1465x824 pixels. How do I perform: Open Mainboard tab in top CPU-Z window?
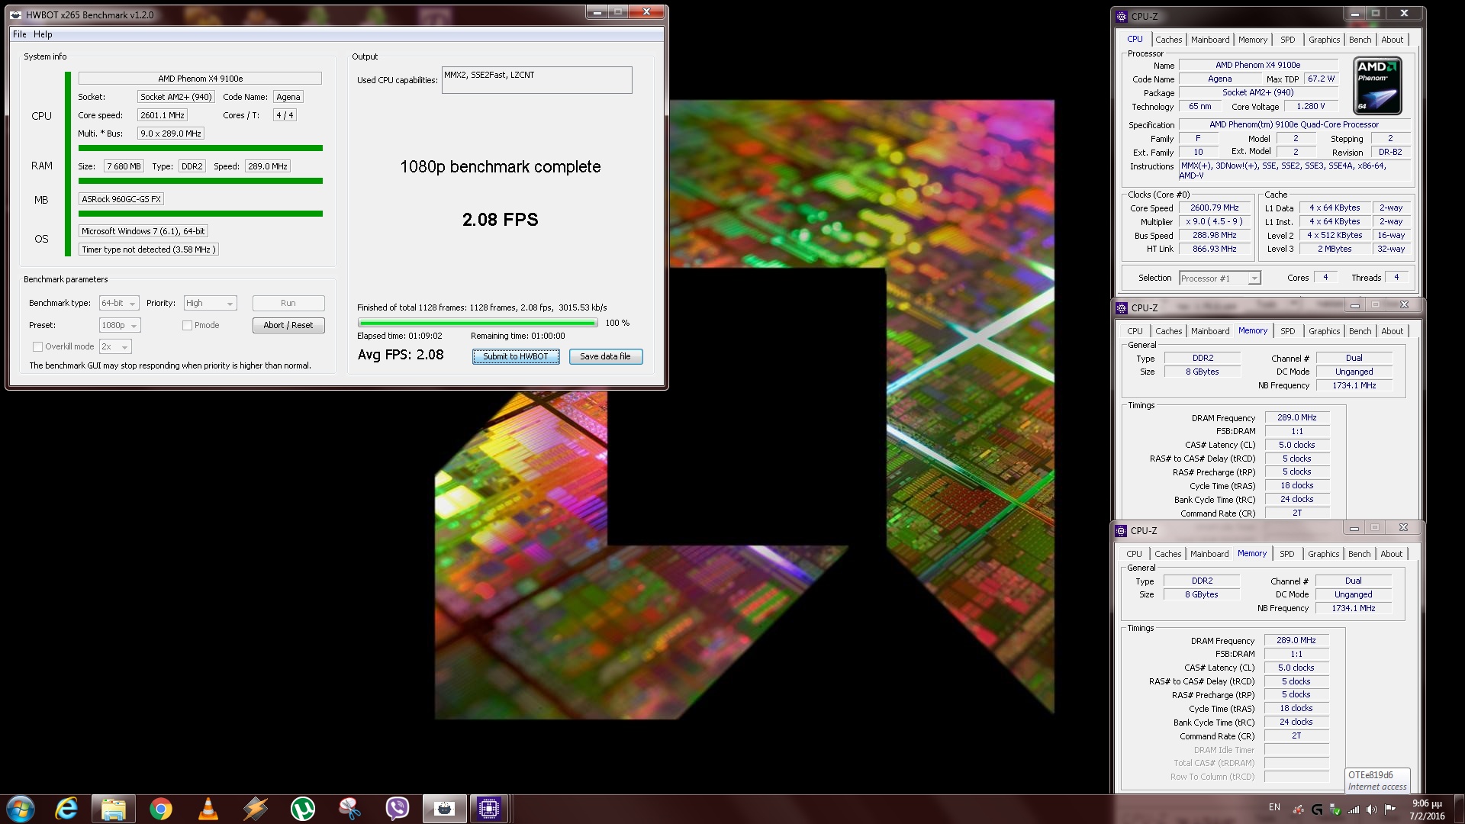(1210, 40)
